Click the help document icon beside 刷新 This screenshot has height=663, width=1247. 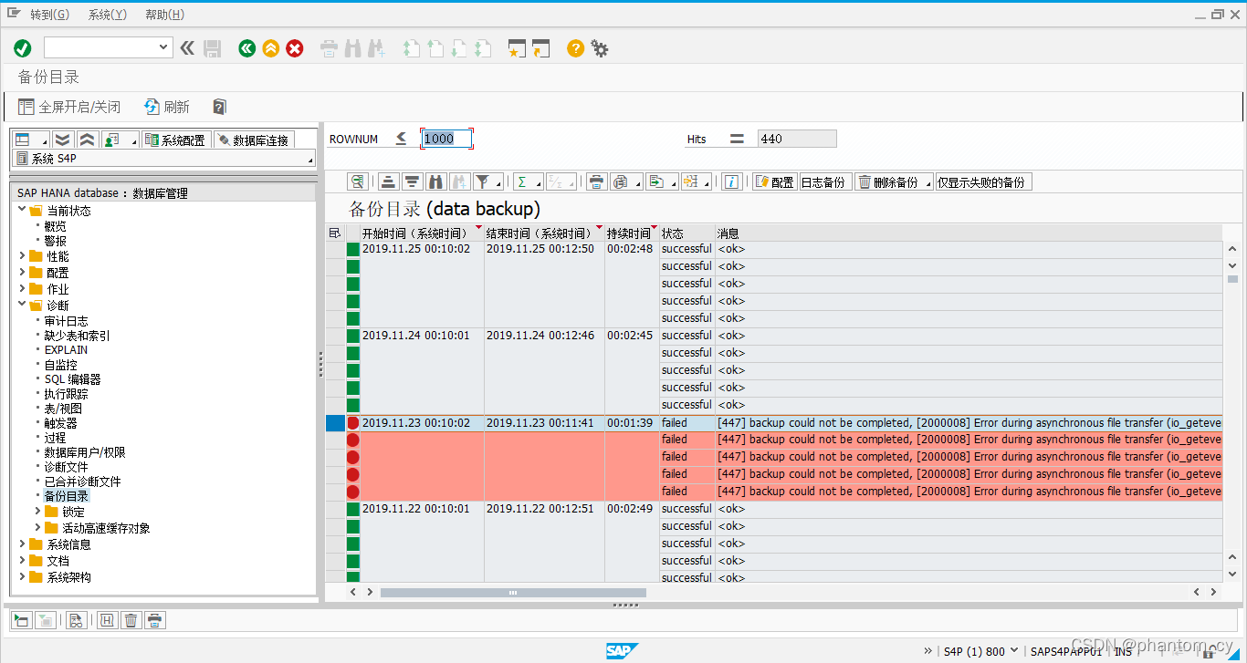pos(219,107)
